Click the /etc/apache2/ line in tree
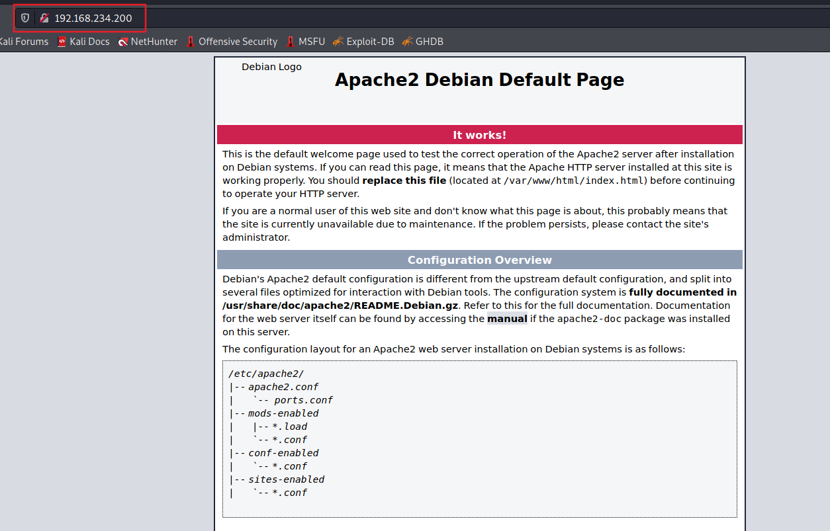 (266, 374)
